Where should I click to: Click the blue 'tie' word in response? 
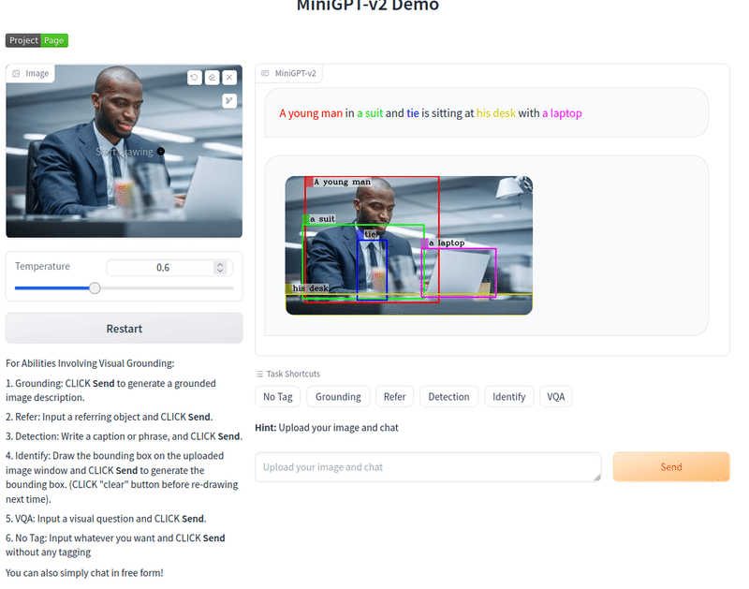click(x=413, y=113)
